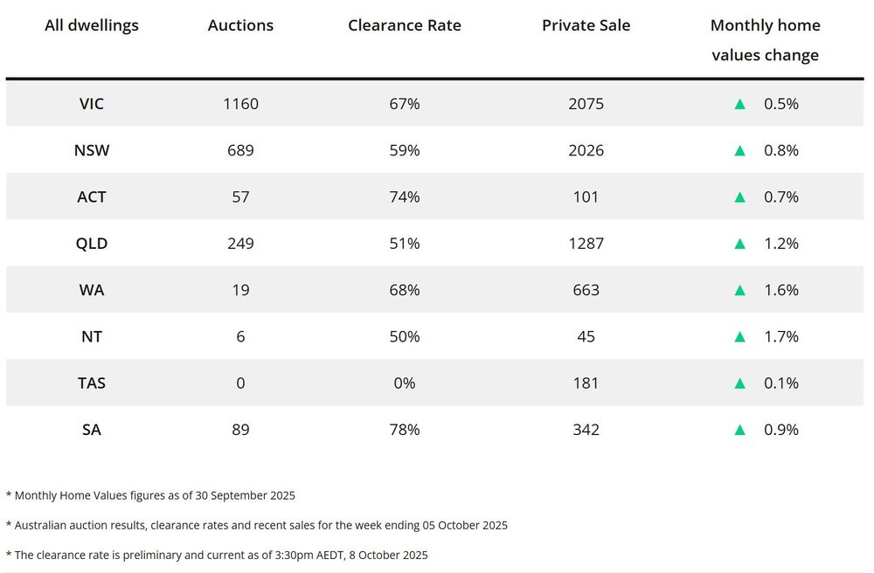Click the TAS row label

pyautogui.click(x=92, y=383)
